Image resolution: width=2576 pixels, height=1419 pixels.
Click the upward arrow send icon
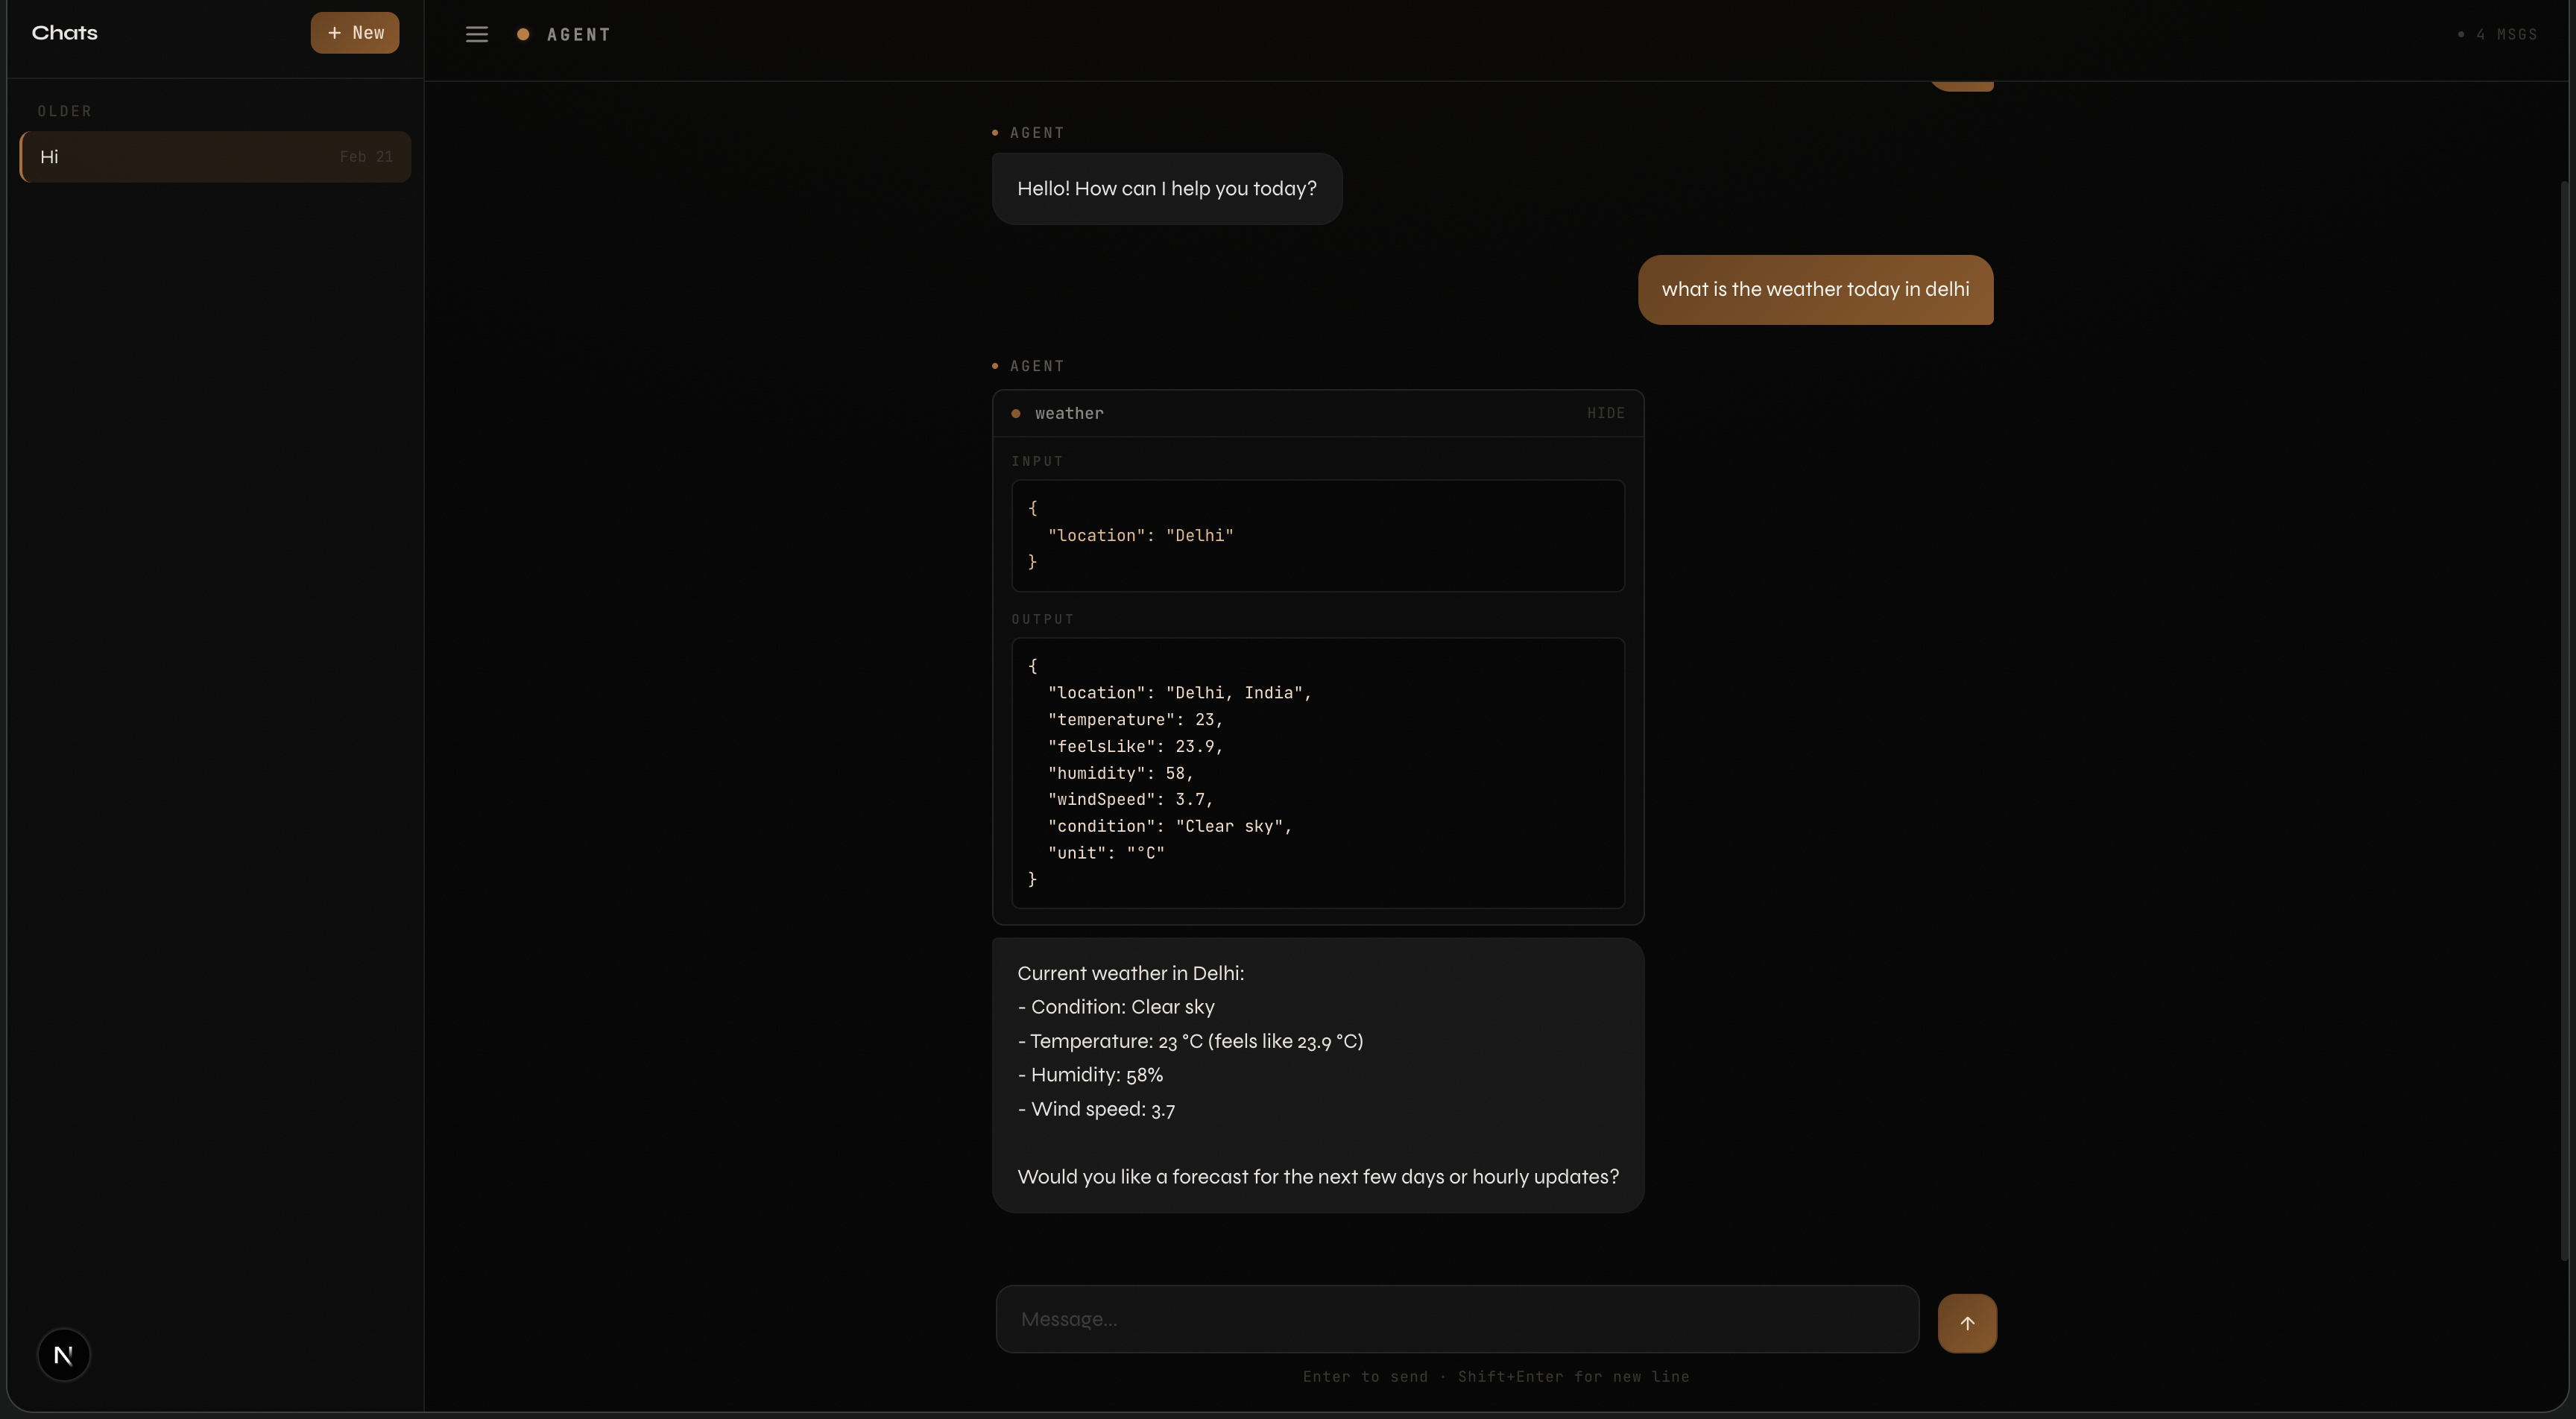coord(1967,1322)
